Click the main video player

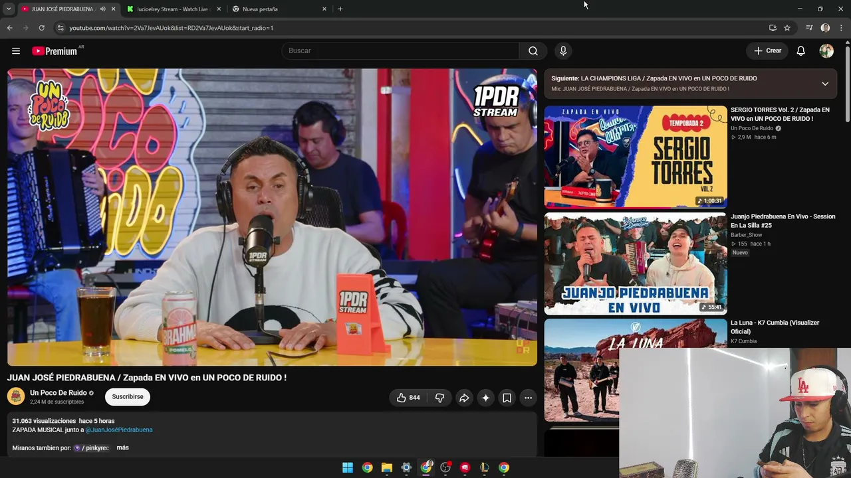(272, 217)
